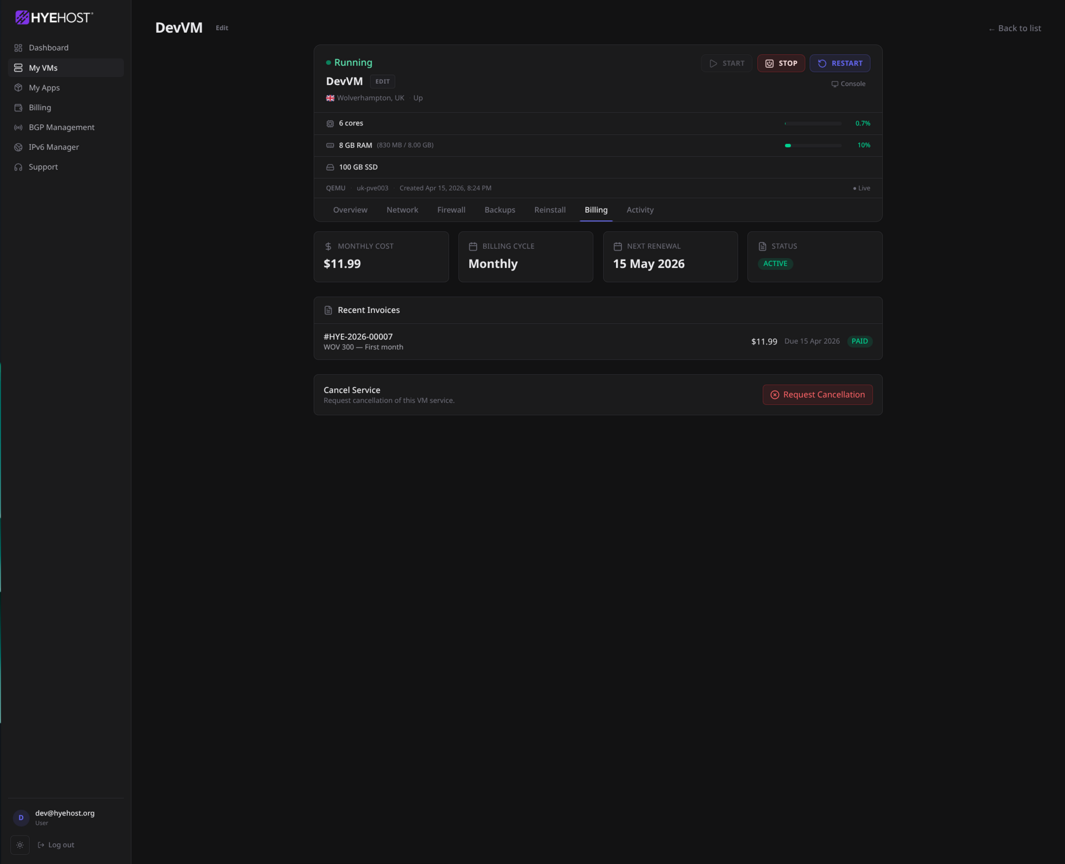Open the IPv6 Manager
The image size is (1065, 864).
point(53,147)
